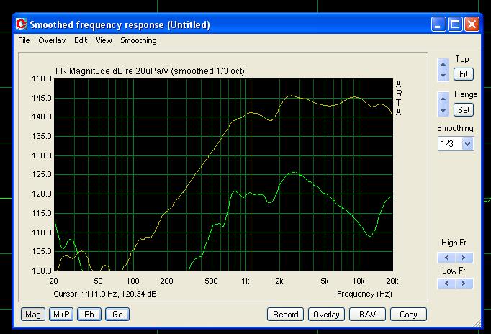Click the Range down arrow
Image resolution: width=491 pixels, height=334 pixels.
tap(443, 111)
